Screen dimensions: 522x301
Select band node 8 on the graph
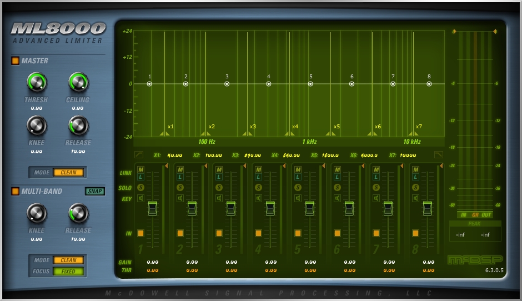click(429, 84)
